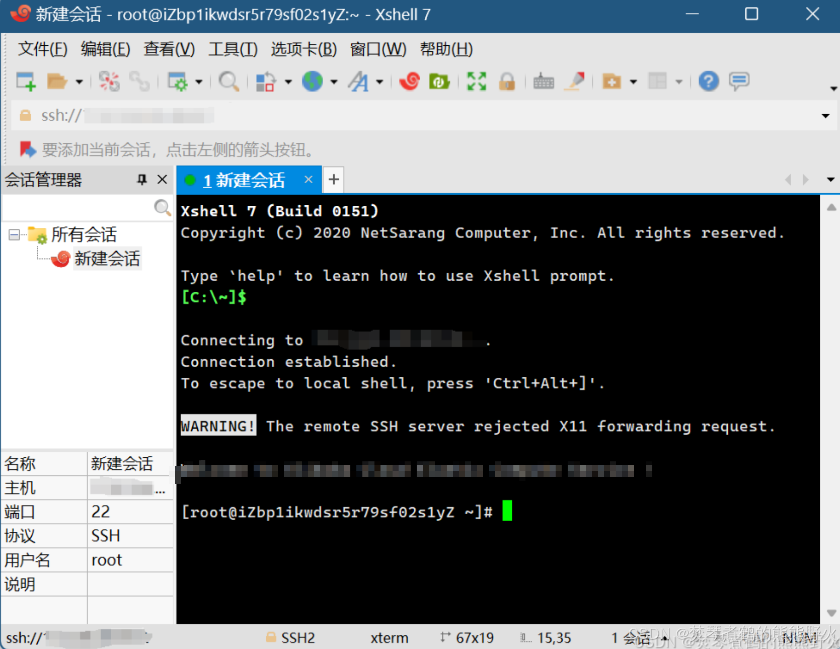Click the chat feedback bubble icon
The height and width of the screenshot is (649, 840).
pyautogui.click(x=739, y=81)
